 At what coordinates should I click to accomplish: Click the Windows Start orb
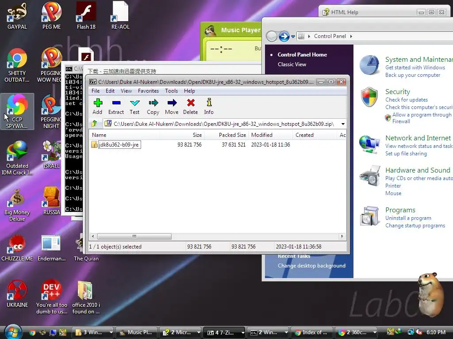pos(13,332)
